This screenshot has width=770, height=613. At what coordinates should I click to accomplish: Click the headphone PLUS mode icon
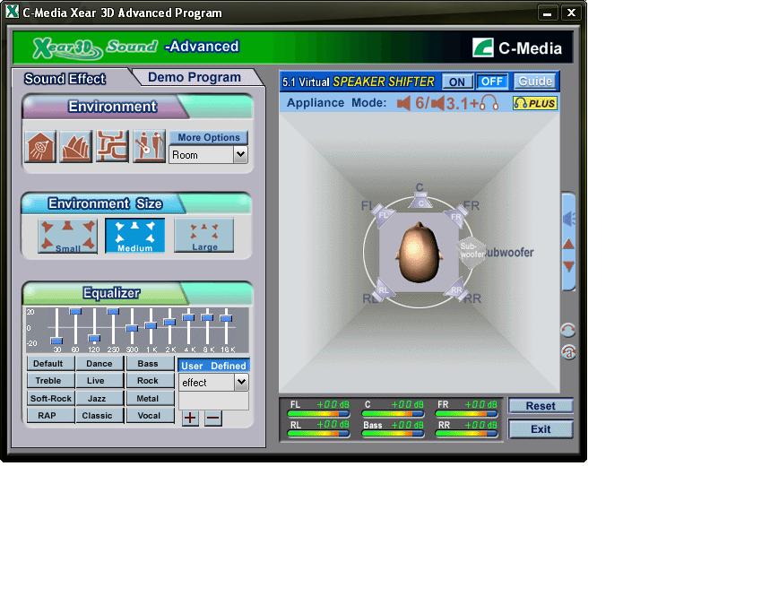535,103
